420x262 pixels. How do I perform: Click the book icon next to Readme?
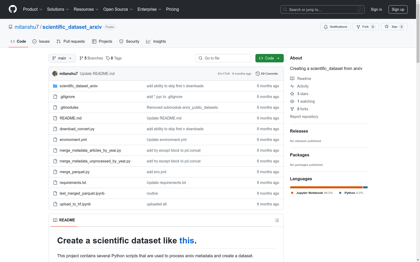click(x=292, y=79)
